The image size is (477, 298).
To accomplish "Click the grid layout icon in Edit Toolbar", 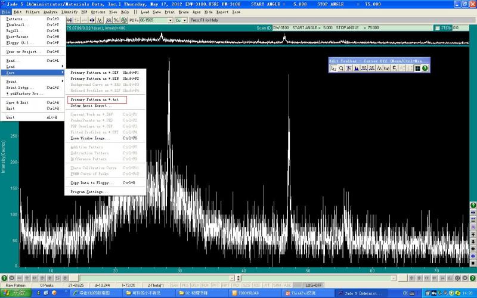I will pos(417,69).
